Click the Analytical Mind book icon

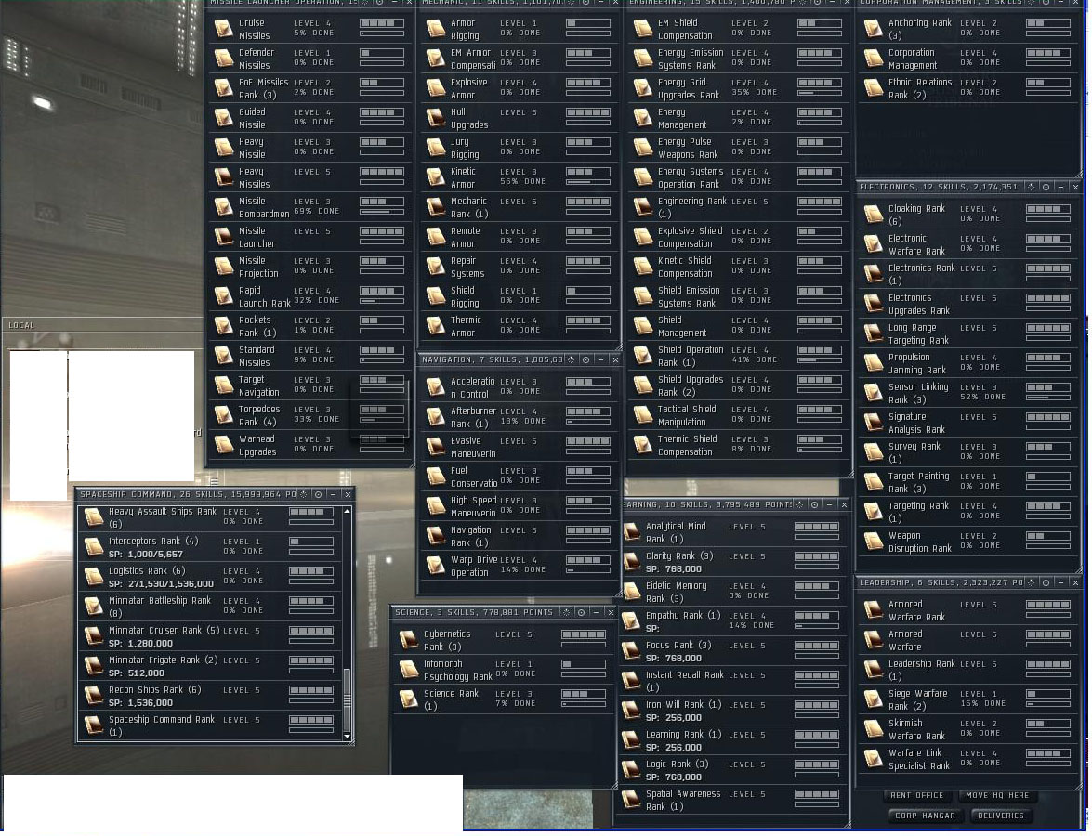(x=632, y=532)
